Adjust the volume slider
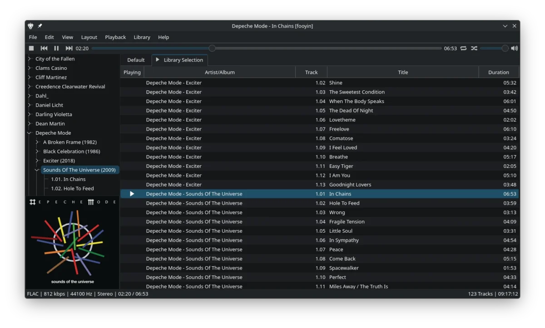 click(x=494, y=48)
